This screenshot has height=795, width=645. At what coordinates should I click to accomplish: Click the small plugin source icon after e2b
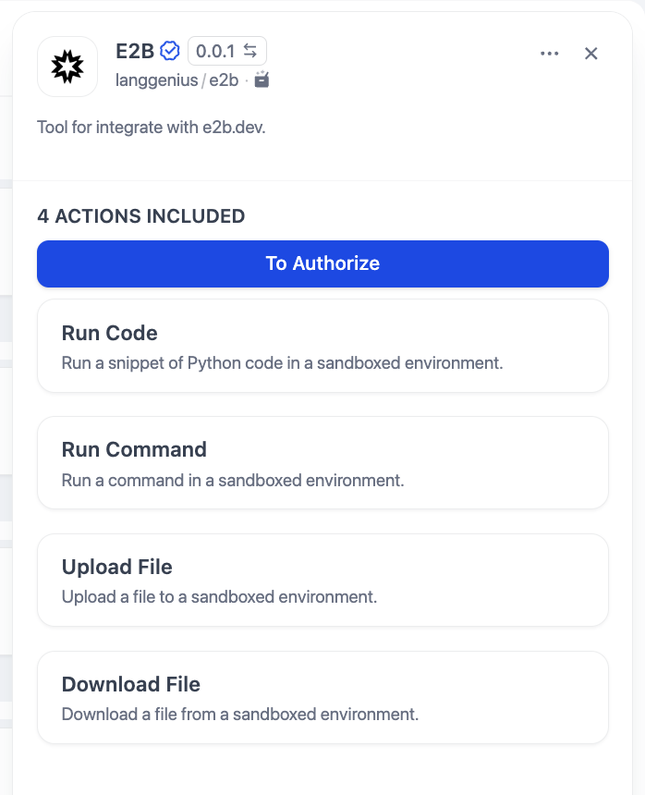(x=262, y=79)
